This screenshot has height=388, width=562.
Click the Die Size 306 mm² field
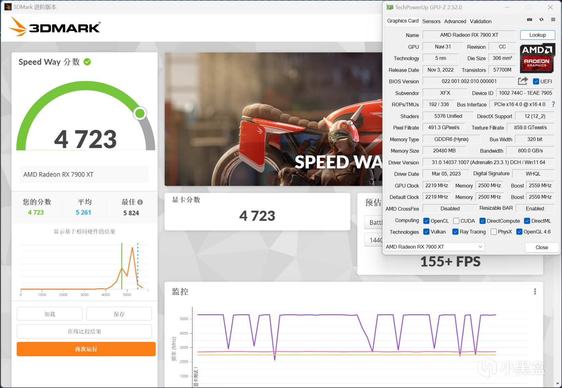(x=502, y=58)
